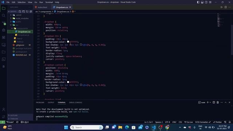
Task: Click the code minimap
Action: tap(220, 20)
